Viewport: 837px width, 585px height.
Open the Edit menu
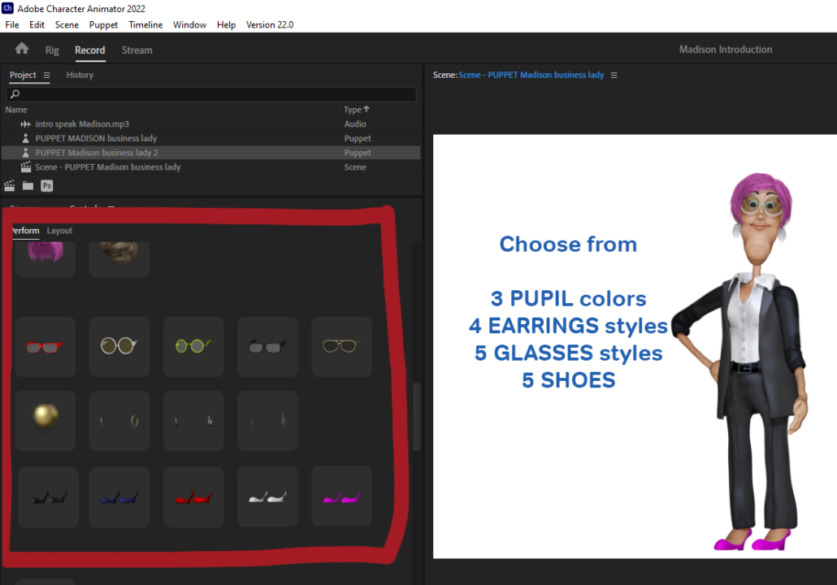(x=37, y=24)
